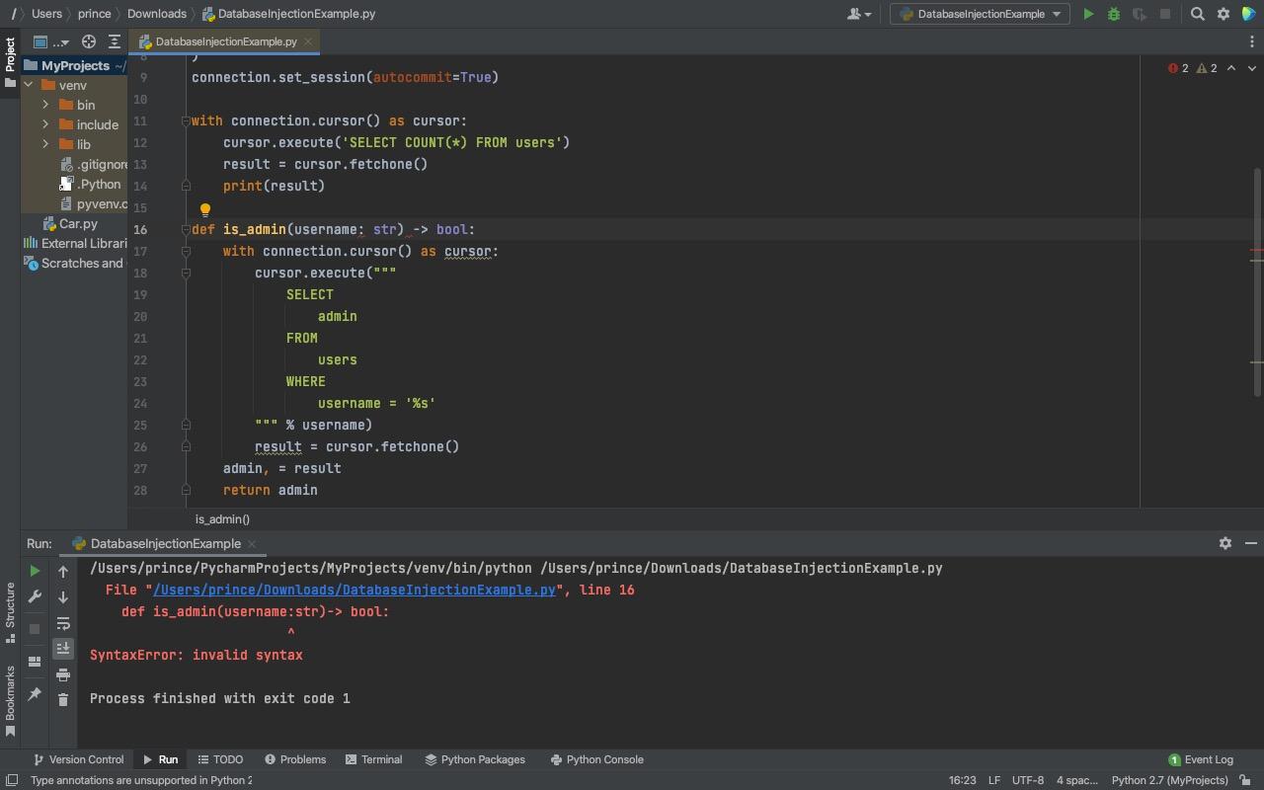Image resolution: width=1264 pixels, height=790 pixels.
Task: Open the Problems tool tab
Action: point(295,759)
